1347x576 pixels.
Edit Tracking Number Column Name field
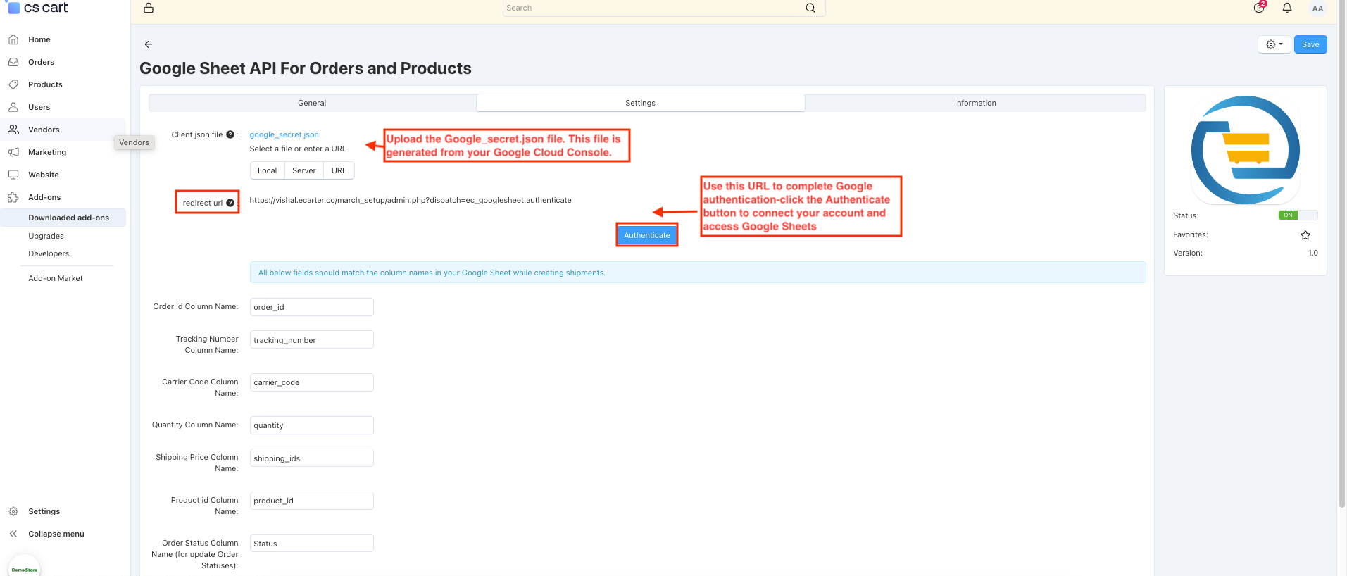click(312, 340)
